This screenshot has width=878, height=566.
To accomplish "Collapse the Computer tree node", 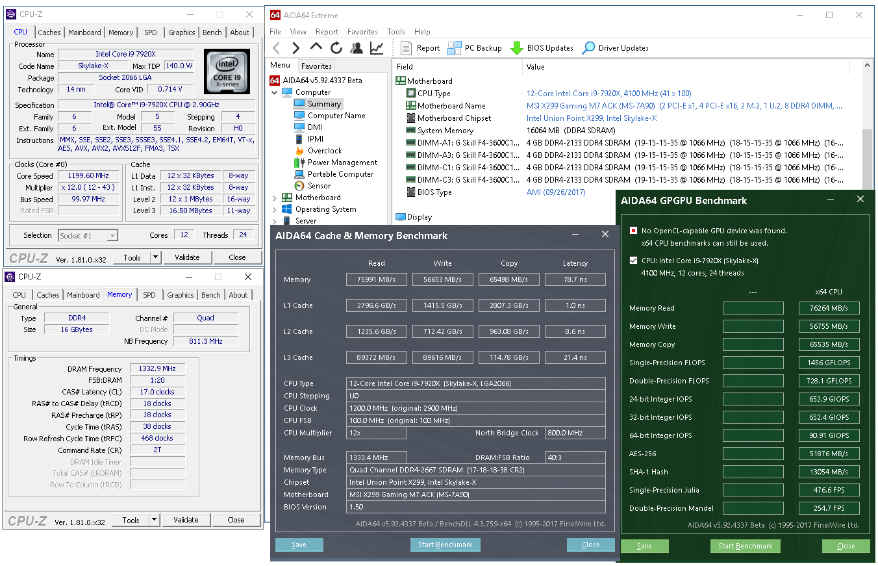I will [275, 92].
